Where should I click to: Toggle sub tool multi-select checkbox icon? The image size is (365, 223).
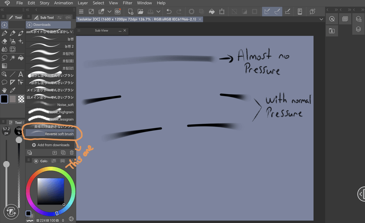(30, 153)
